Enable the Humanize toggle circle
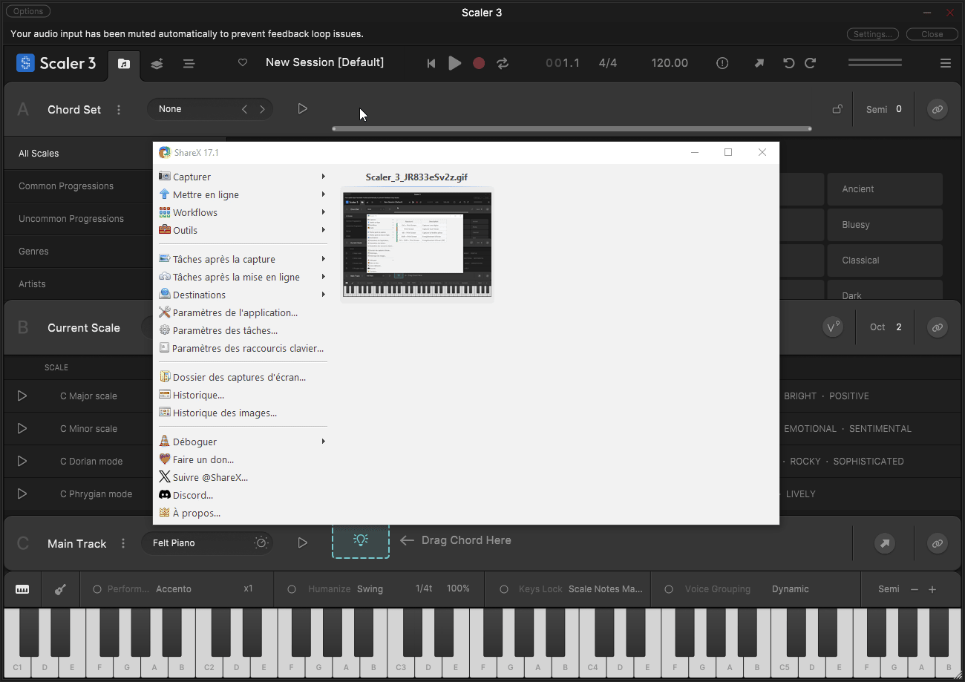Image resolution: width=965 pixels, height=682 pixels. click(x=292, y=589)
